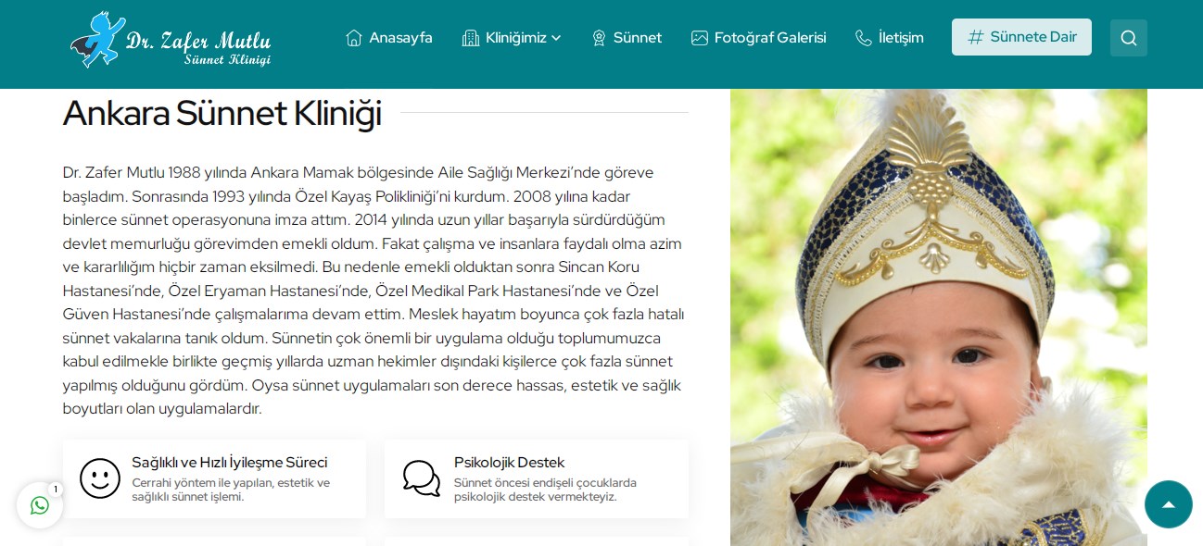This screenshot has height=546, width=1203.
Task: Click the Sağlıklı ve Hızlı İyileşme Süreci heading
Action: [x=230, y=463]
